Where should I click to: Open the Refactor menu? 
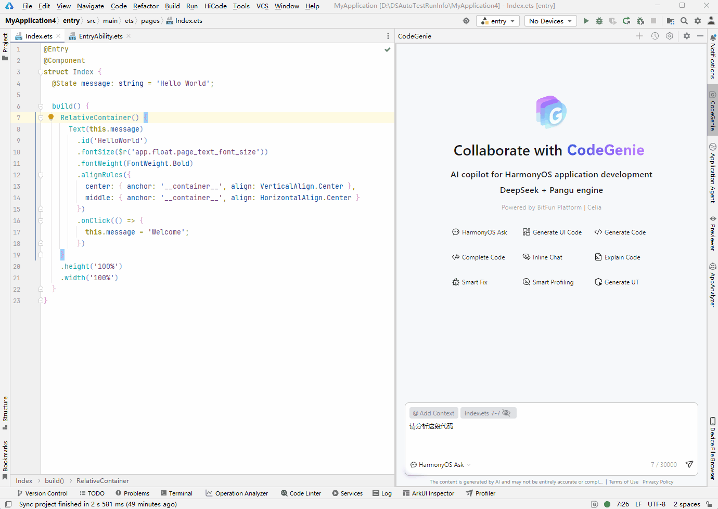pyautogui.click(x=146, y=6)
